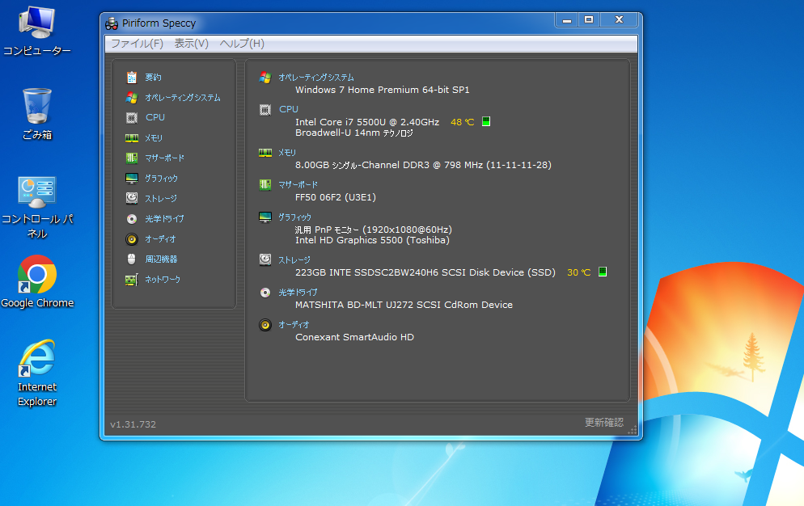Open the 要約 summary icon in sidebar
Screen dimensions: 804x506
[132, 77]
